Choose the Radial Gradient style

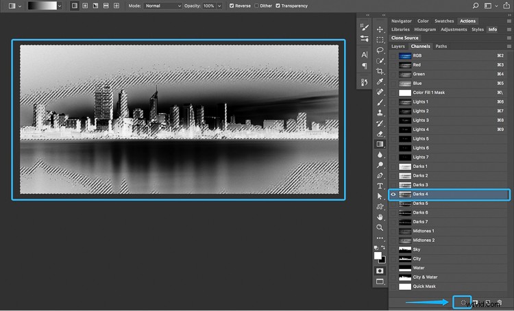[x=85, y=6]
